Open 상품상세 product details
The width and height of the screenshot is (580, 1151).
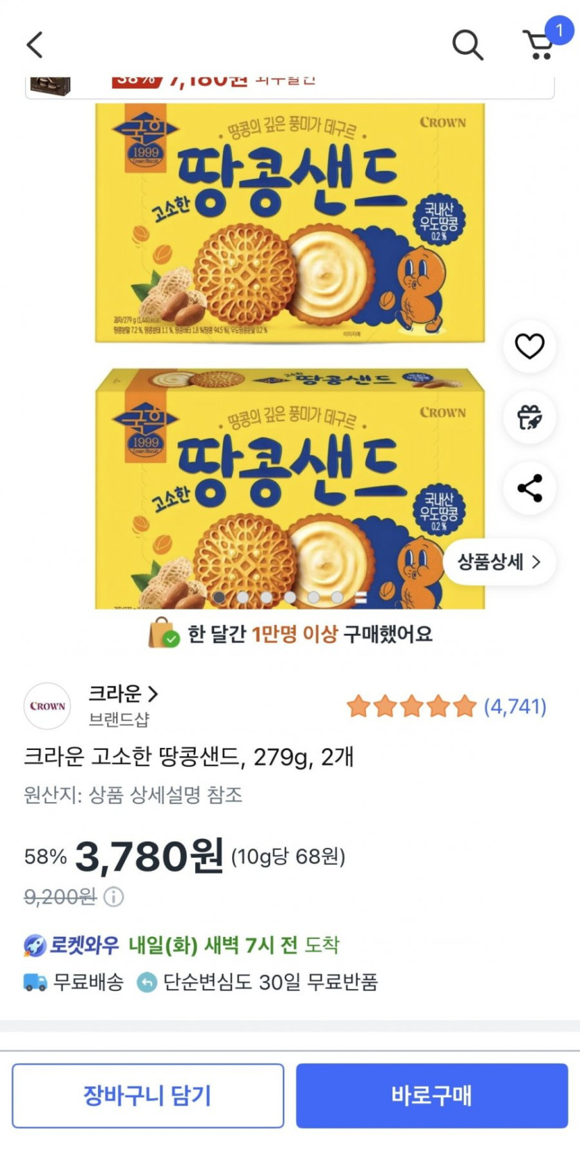point(499,562)
